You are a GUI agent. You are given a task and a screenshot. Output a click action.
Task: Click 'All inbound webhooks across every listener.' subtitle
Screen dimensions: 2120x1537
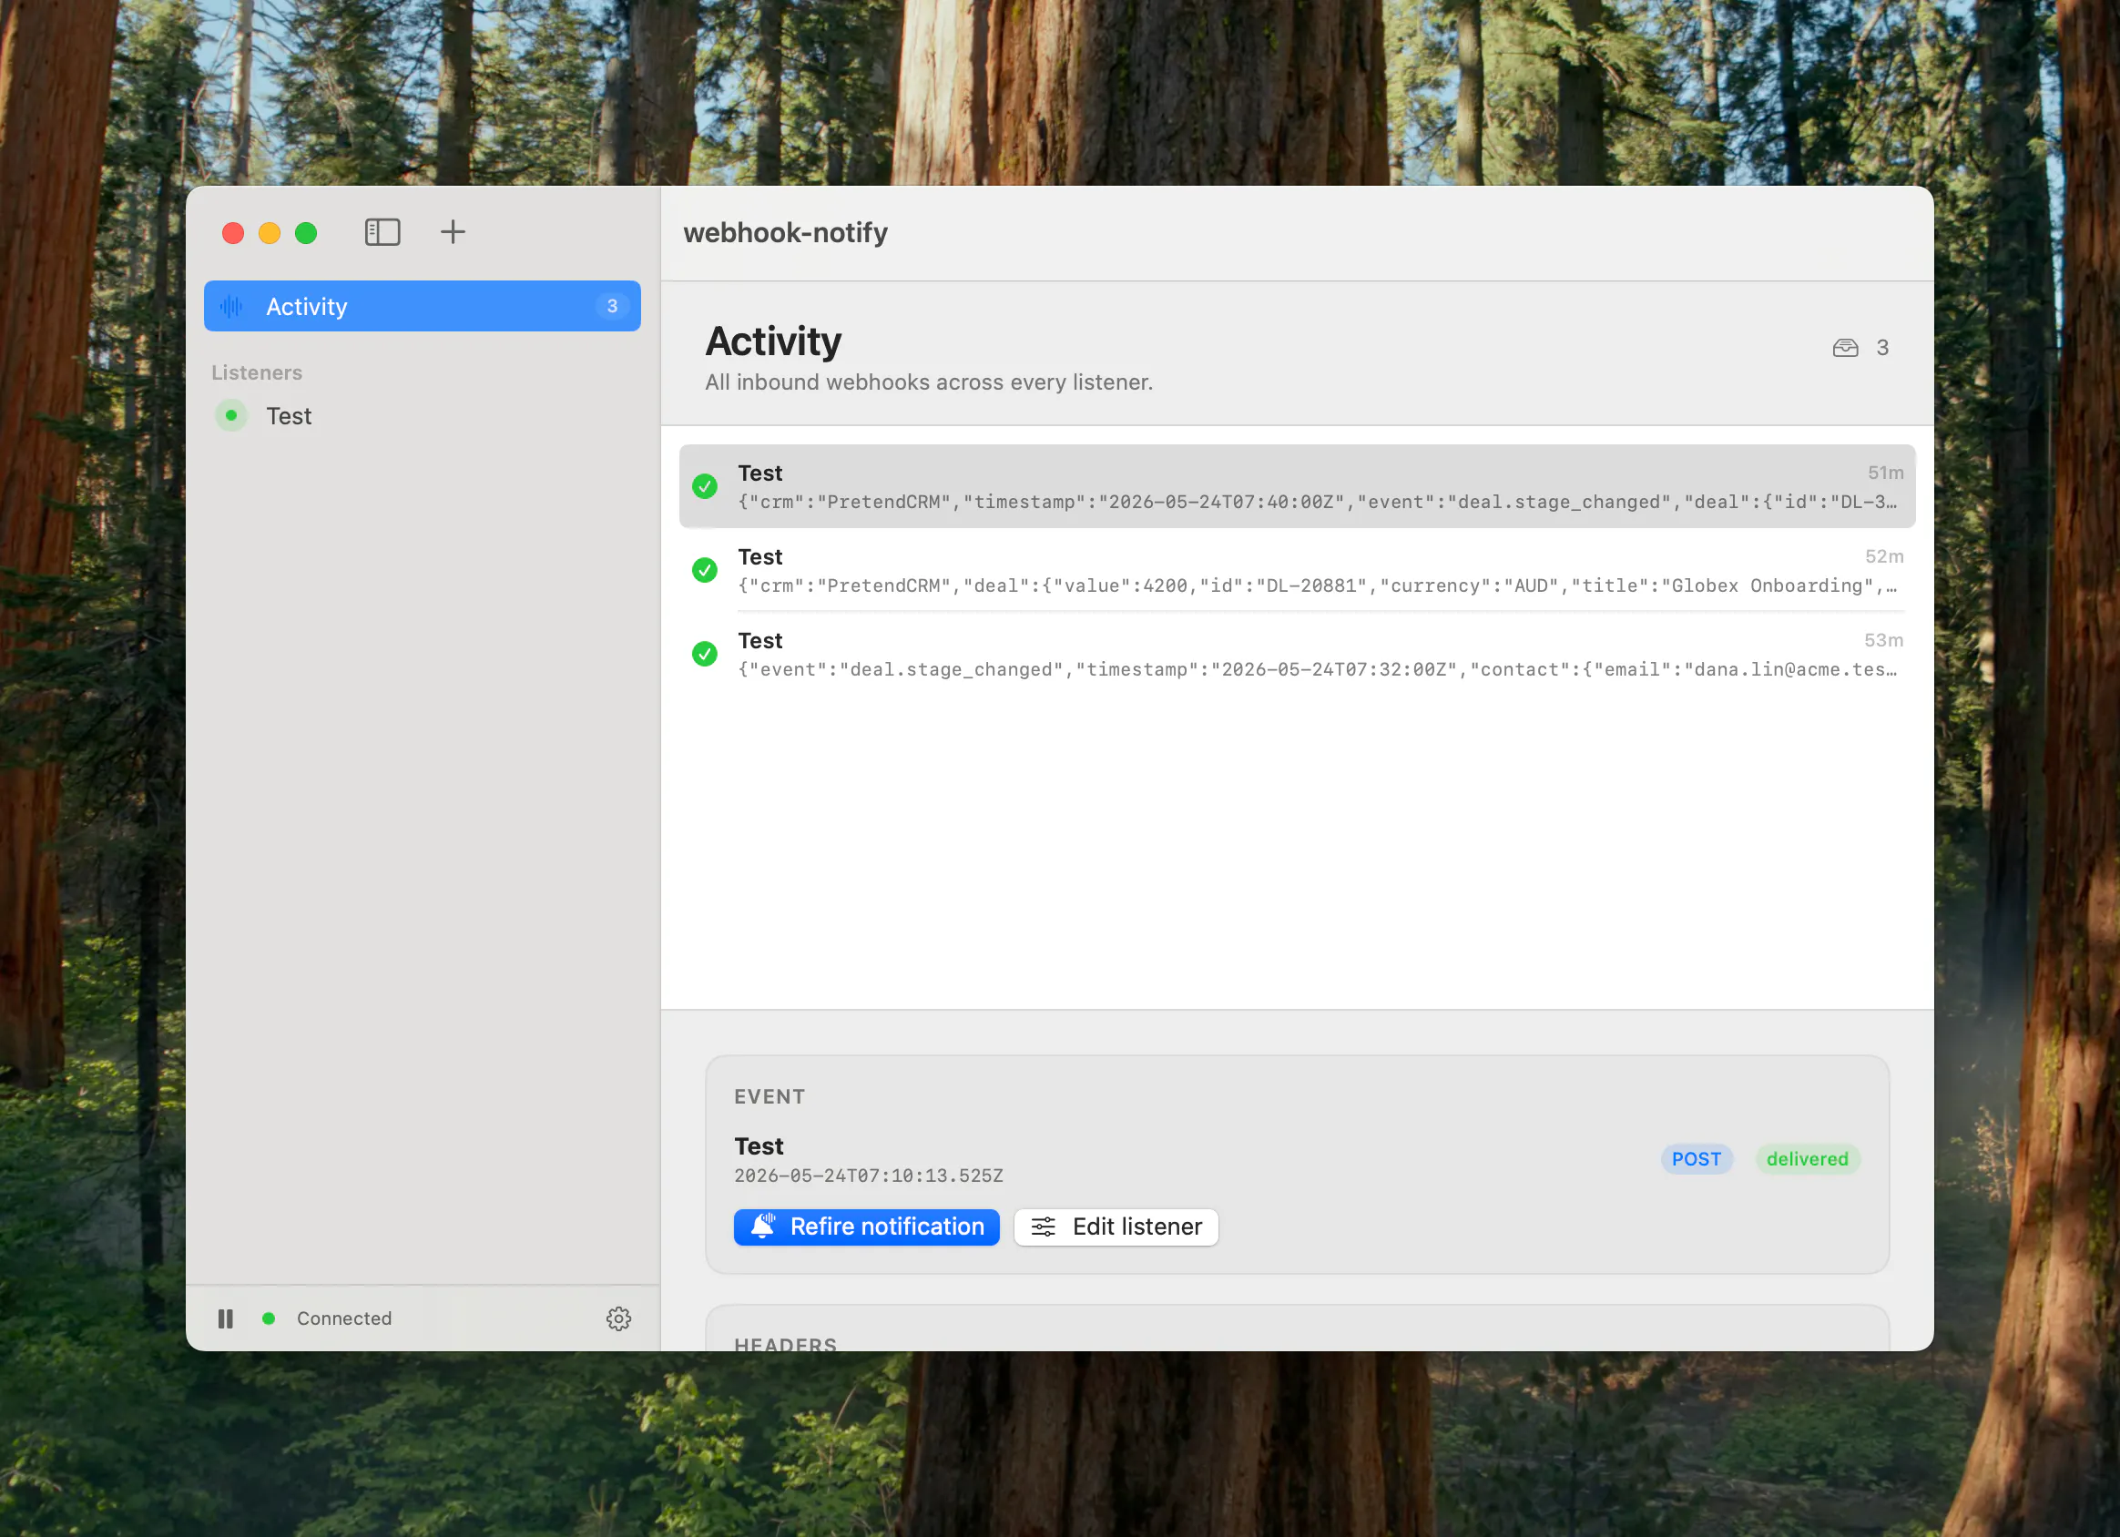928,382
